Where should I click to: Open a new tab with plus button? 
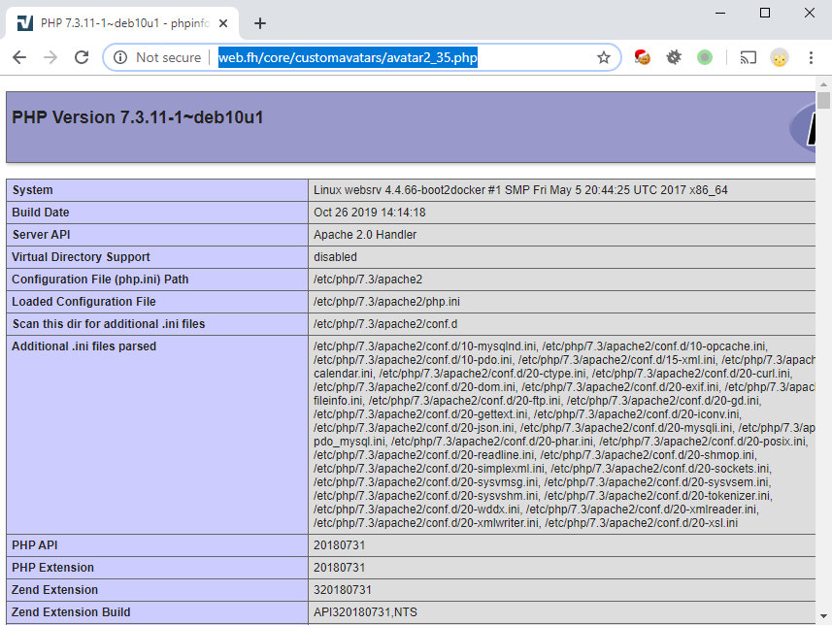coord(259,23)
